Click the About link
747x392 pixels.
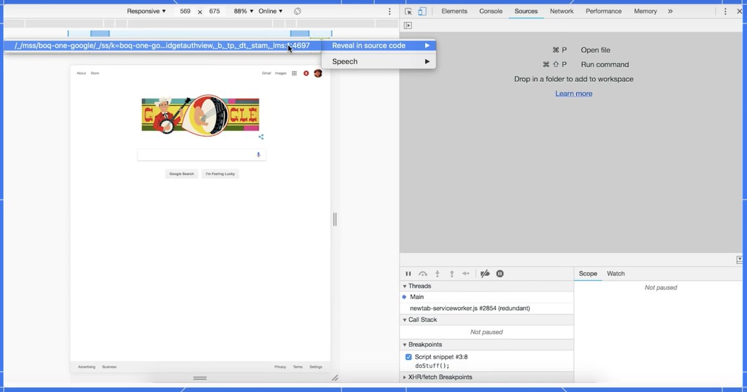(82, 73)
